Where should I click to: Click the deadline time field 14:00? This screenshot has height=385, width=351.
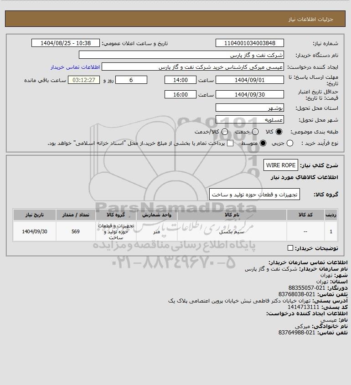(181, 80)
